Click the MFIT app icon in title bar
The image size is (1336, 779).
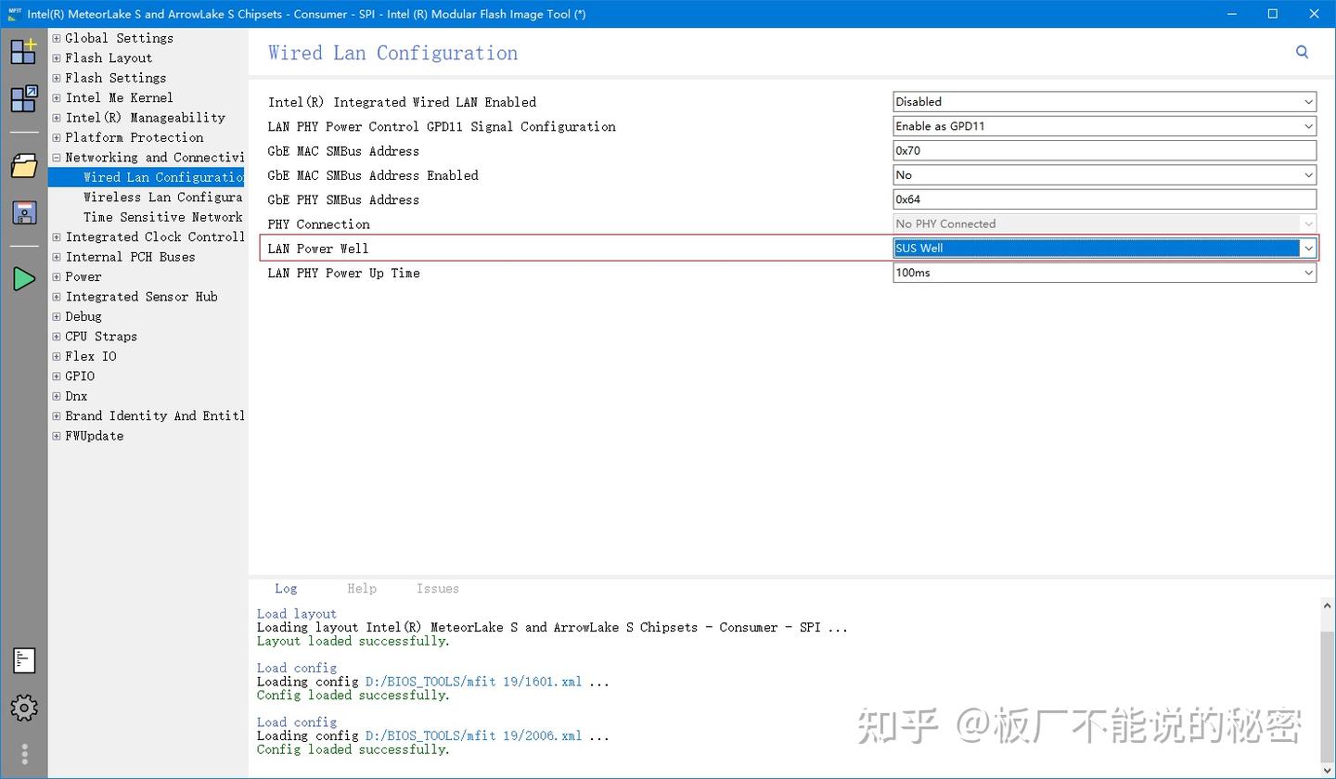coord(14,14)
